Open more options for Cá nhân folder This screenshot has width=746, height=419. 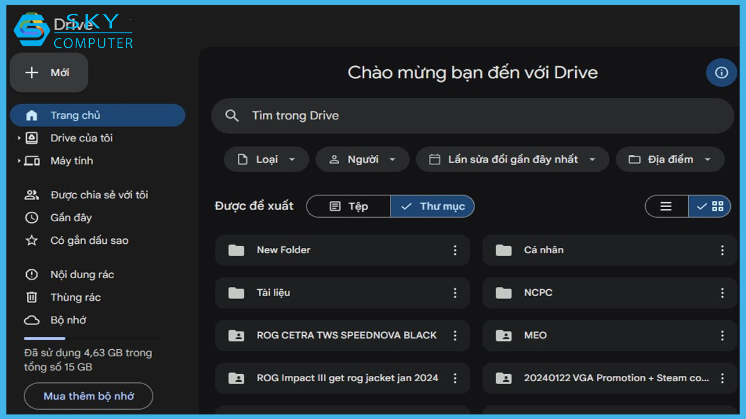[722, 250]
